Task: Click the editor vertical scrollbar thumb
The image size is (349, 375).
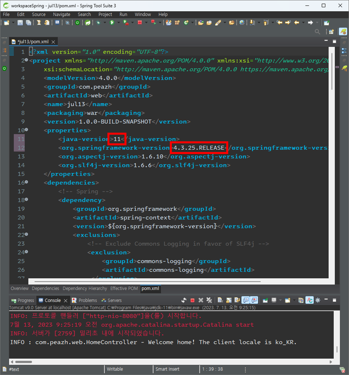Action: pyautogui.click(x=332, y=71)
